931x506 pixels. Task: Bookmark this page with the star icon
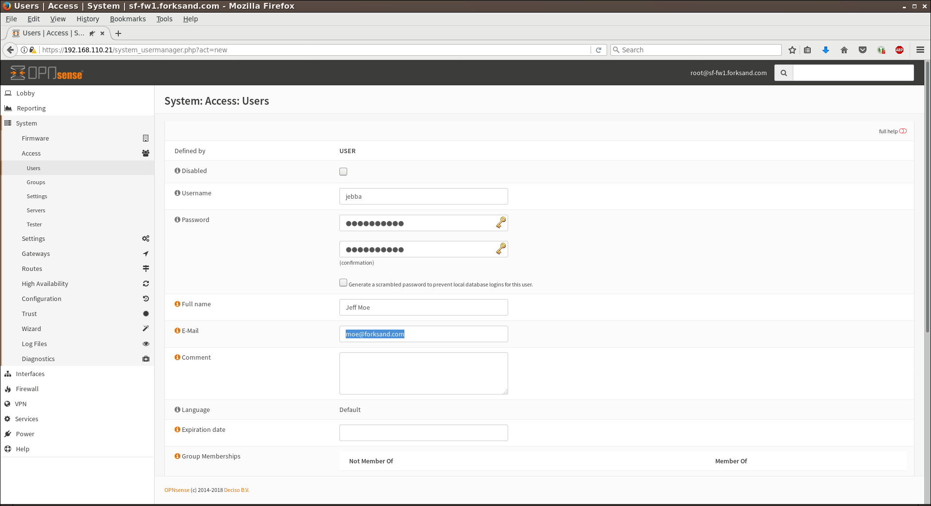[792, 50]
